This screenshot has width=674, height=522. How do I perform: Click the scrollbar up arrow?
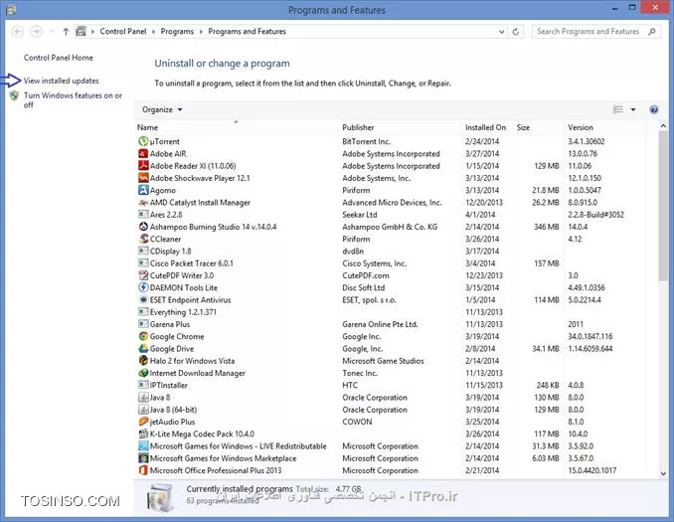point(663,126)
